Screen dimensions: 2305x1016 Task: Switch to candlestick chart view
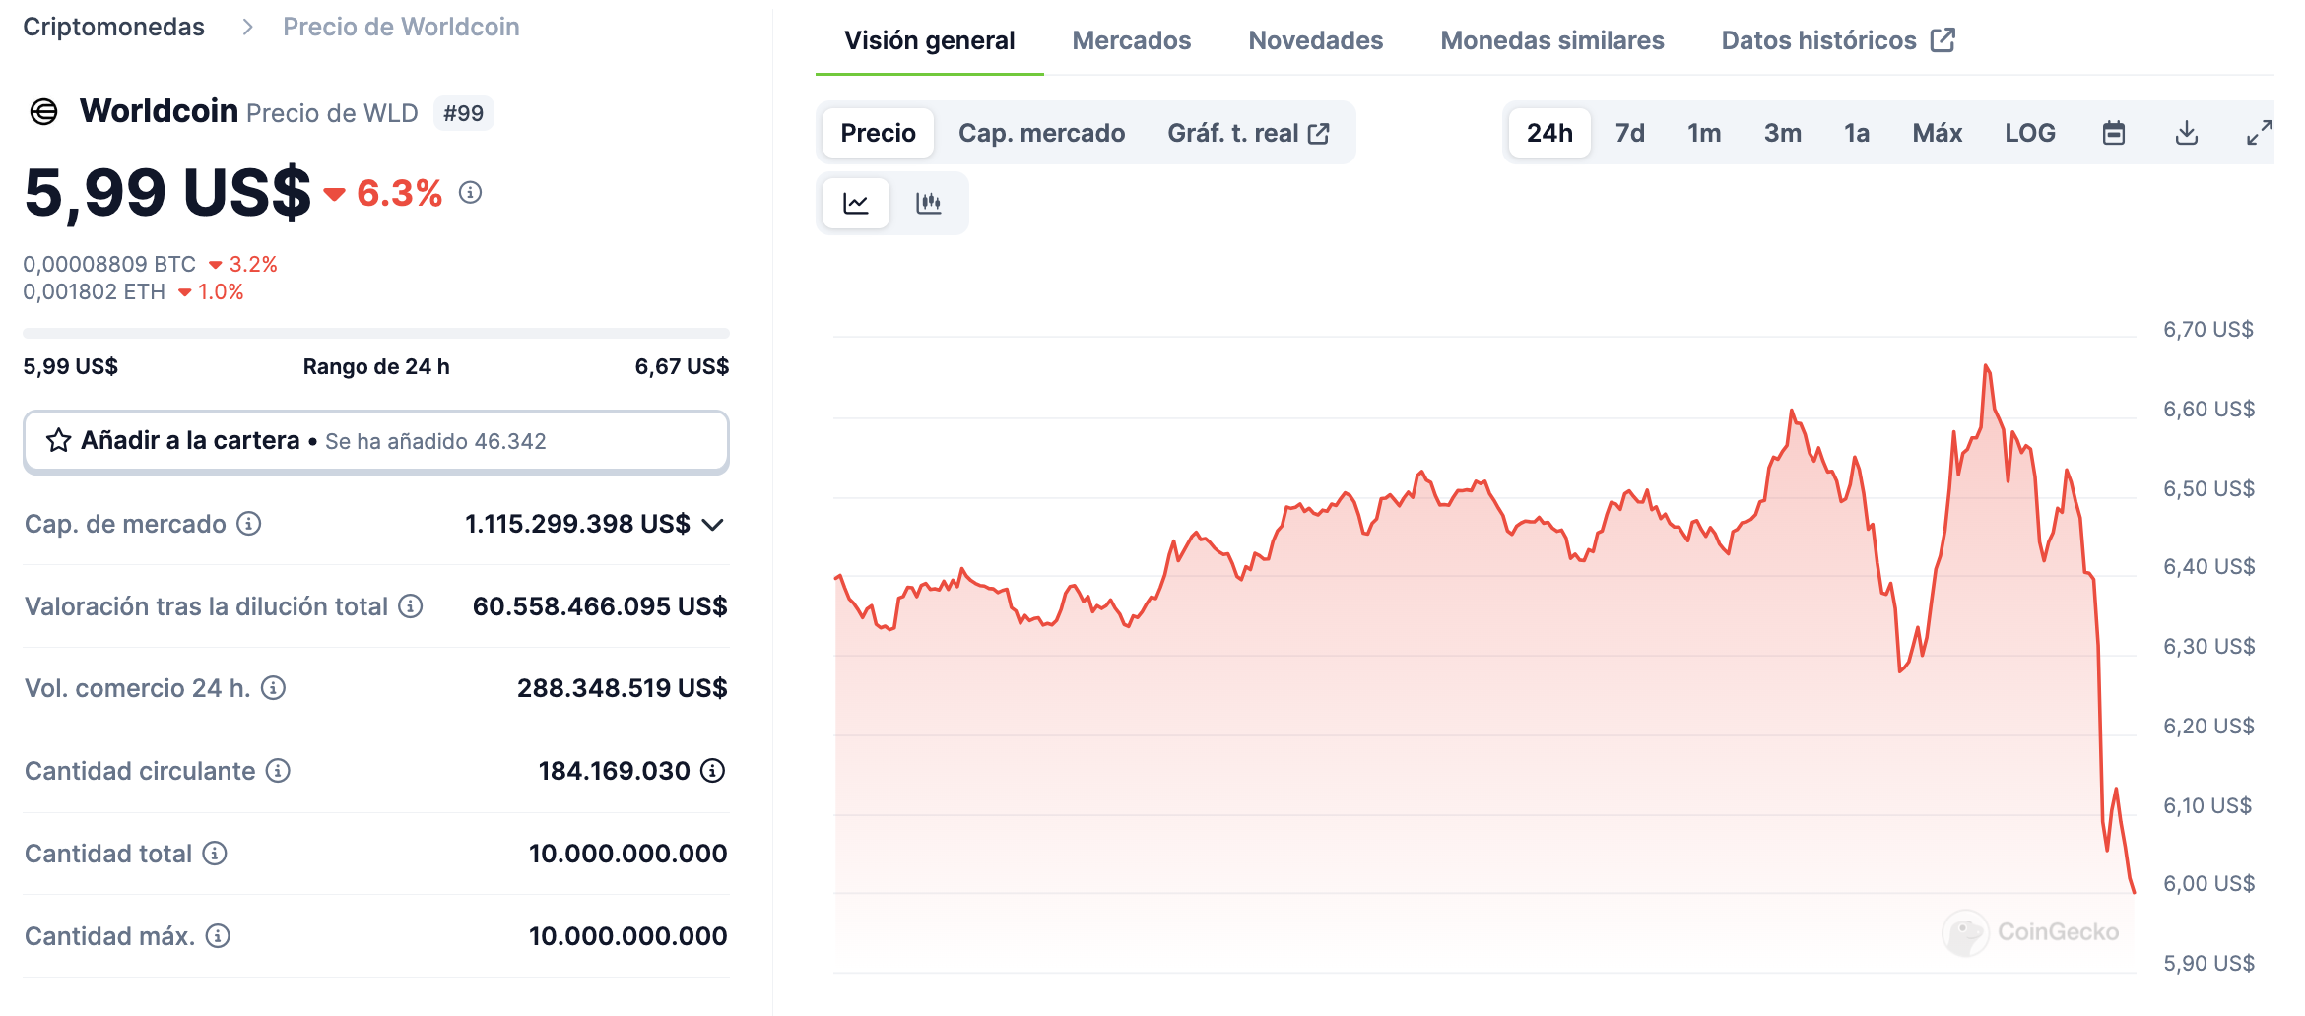pos(928,204)
